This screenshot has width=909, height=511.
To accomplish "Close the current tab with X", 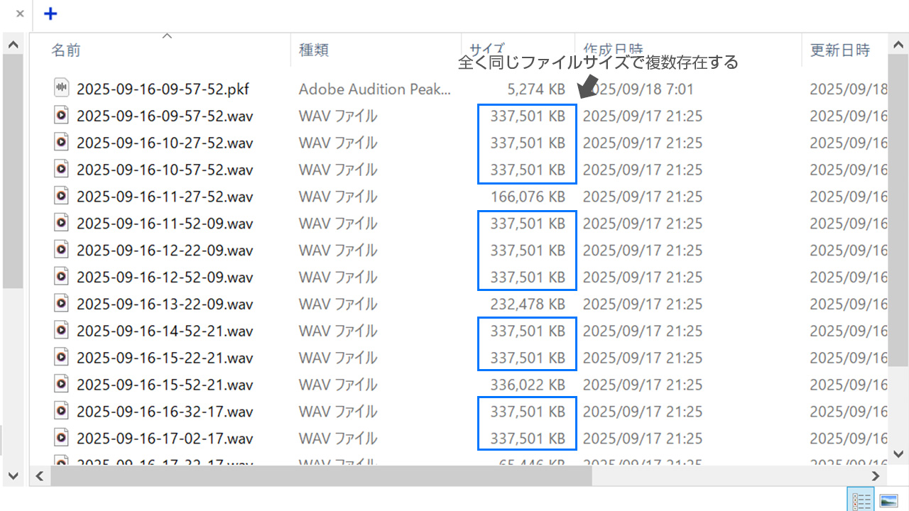I will pos(19,13).
